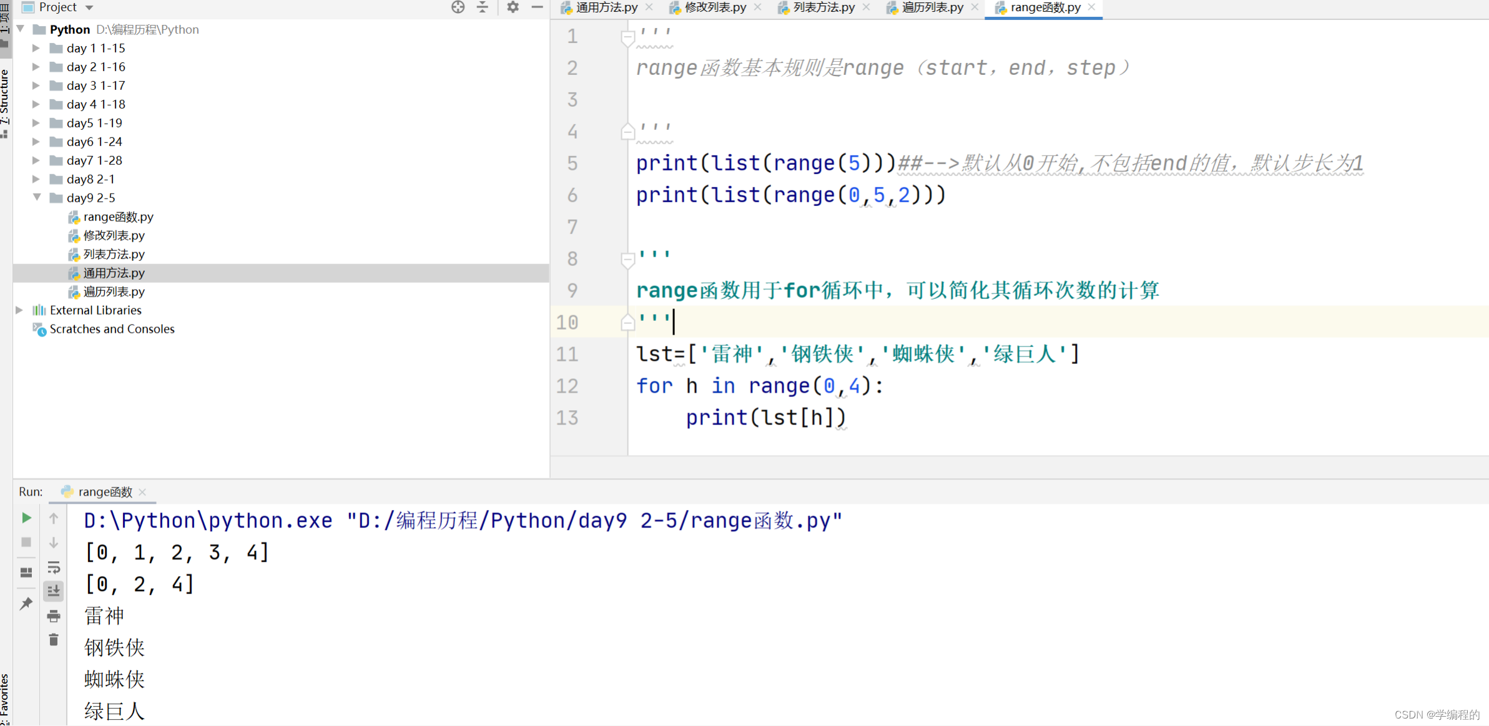Click the down arrow in Run toolbar
Image resolution: width=1489 pixels, height=726 pixels.
[x=54, y=542]
